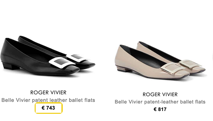Open the black patent ballet flats image

[47, 56]
